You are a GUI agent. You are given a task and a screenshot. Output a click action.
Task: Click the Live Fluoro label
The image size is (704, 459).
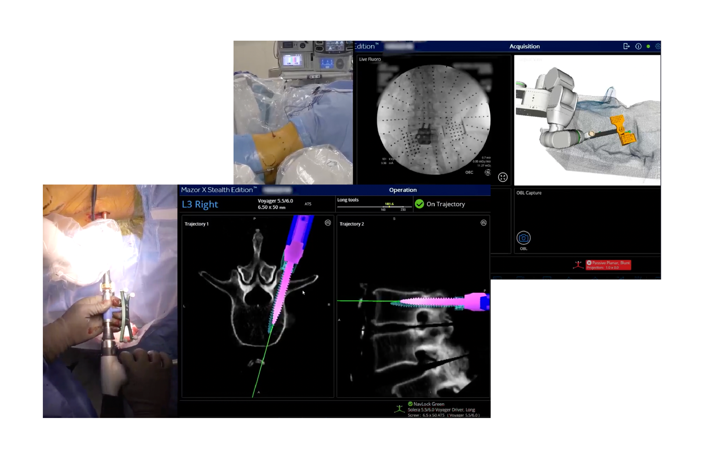tap(370, 59)
